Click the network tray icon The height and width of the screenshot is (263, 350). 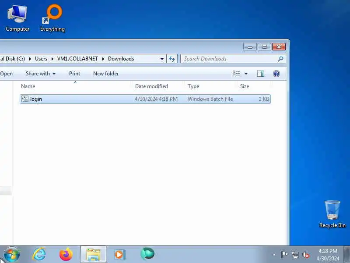tap(295, 255)
